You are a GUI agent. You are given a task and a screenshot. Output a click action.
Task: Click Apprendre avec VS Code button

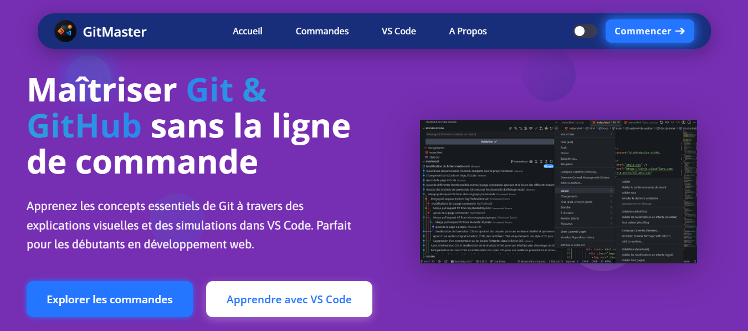tap(289, 299)
